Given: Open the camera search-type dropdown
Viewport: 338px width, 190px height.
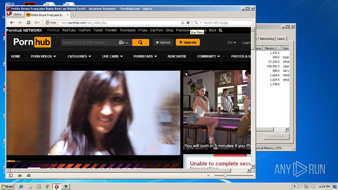Looking at the screenshot, I should (124, 42).
